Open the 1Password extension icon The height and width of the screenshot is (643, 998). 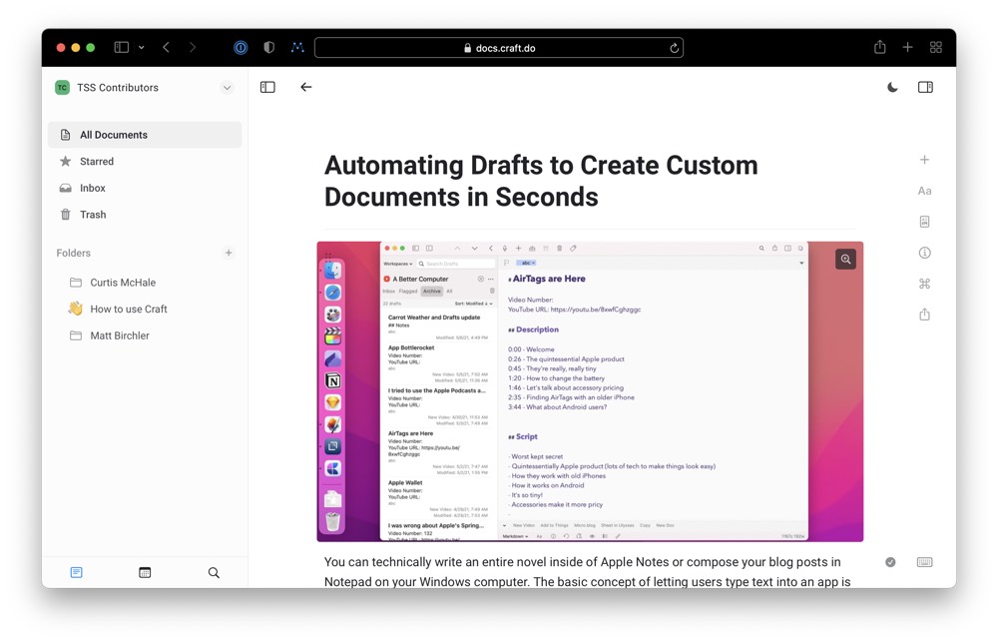coord(241,47)
